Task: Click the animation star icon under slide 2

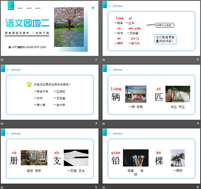Action: [x=104, y=60]
